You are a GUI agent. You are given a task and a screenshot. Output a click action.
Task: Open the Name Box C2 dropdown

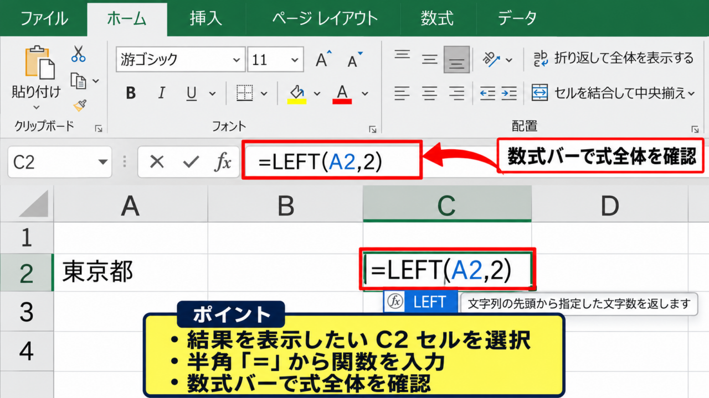pyautogui.click(x=103, y=163)
